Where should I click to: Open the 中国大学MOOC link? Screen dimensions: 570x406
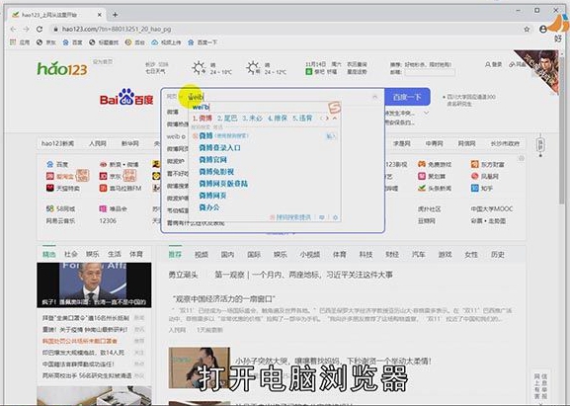pos(492,209)
